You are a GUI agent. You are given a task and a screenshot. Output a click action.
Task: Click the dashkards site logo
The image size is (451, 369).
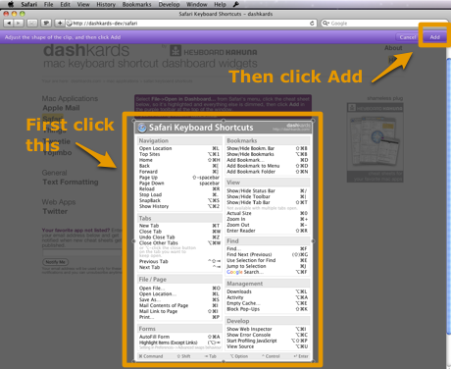click(x=86, y=50)
